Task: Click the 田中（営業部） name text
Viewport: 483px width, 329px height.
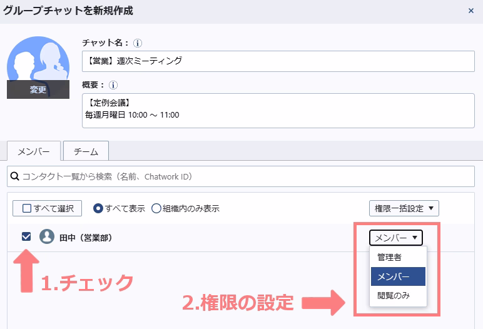Action: [86, 238]
